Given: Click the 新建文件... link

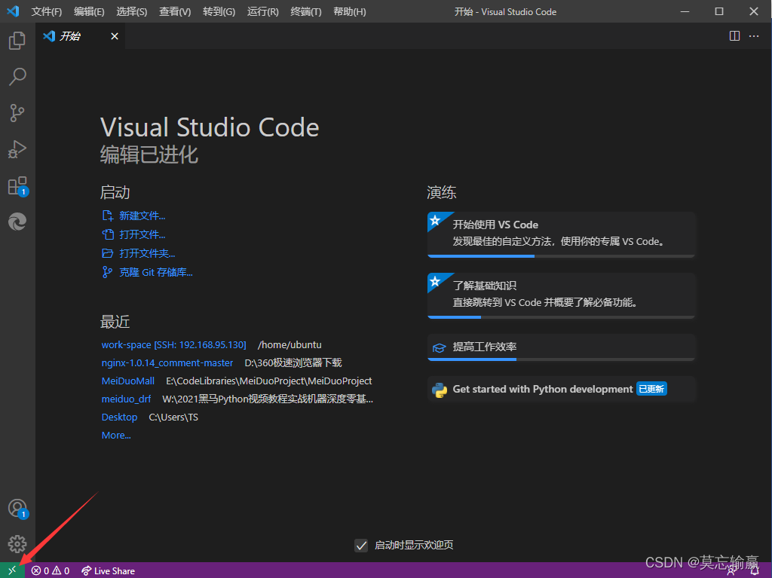Looking at the screenshot, I should (x=142, y=216).
